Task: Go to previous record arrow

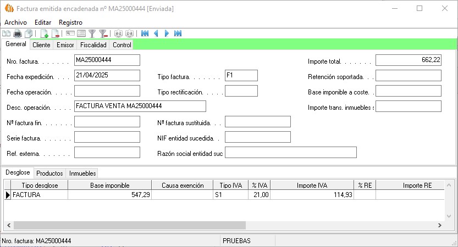Action: pyautogui.click(x=156, y=33)
